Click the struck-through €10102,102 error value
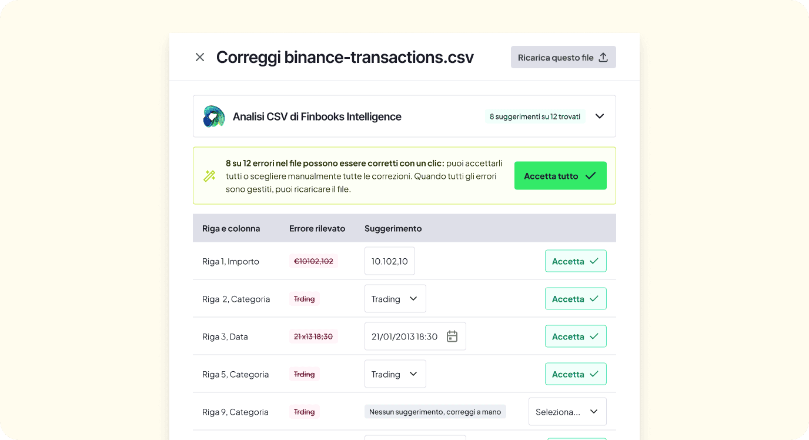809x440 pixels. tap(313, 261)
